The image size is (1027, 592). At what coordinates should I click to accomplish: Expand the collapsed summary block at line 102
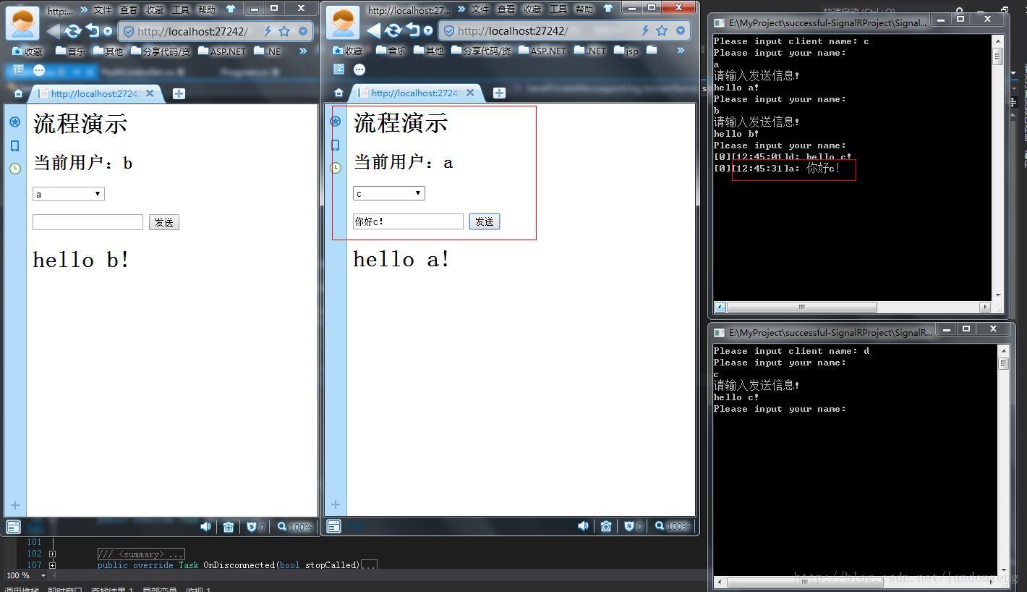(x=52, y=554)
